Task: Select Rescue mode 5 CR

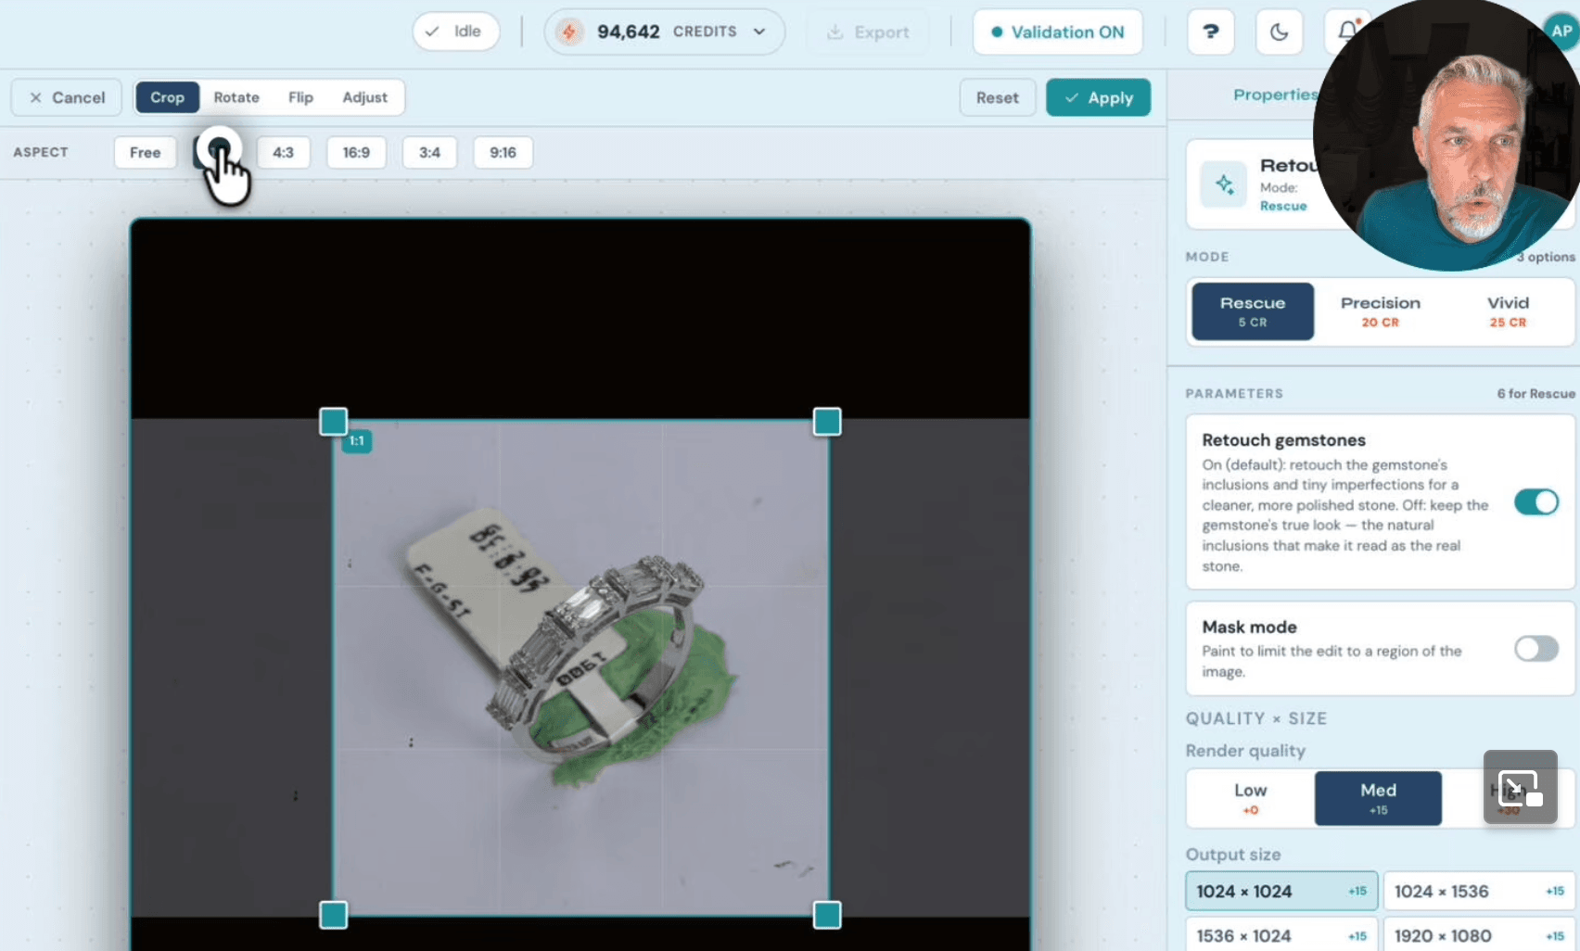Action: [1253, 311]
